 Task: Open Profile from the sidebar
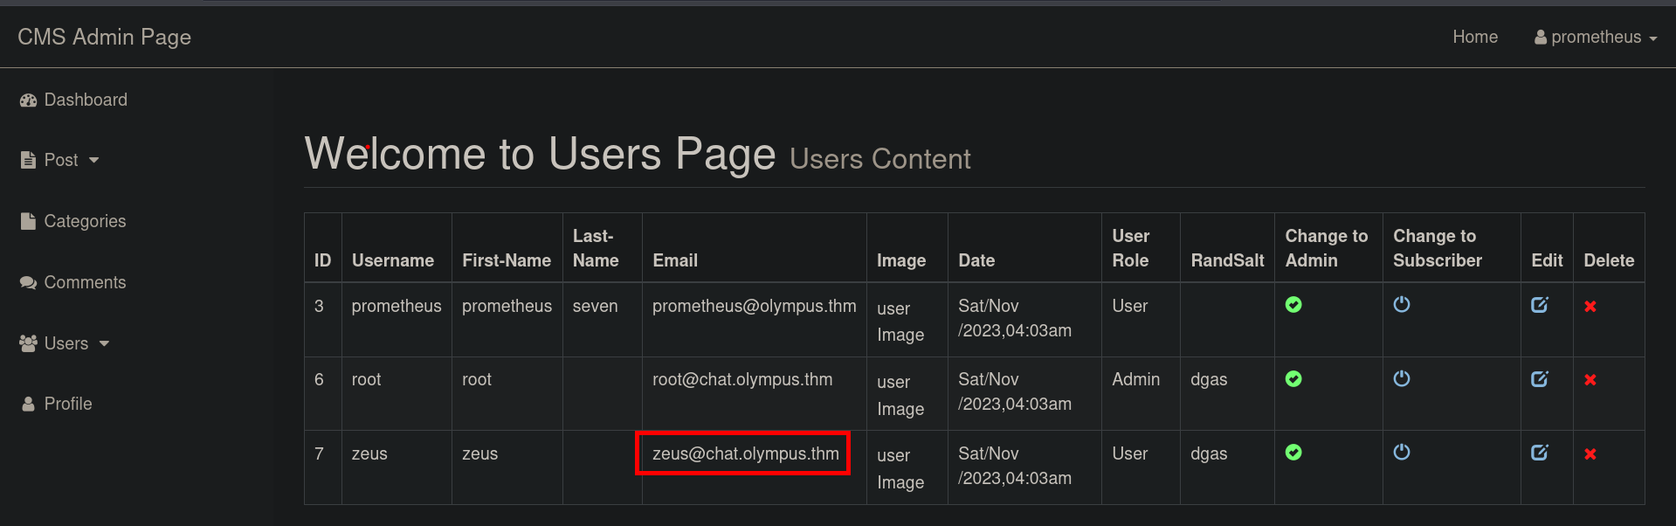click(x=67, y=404)
